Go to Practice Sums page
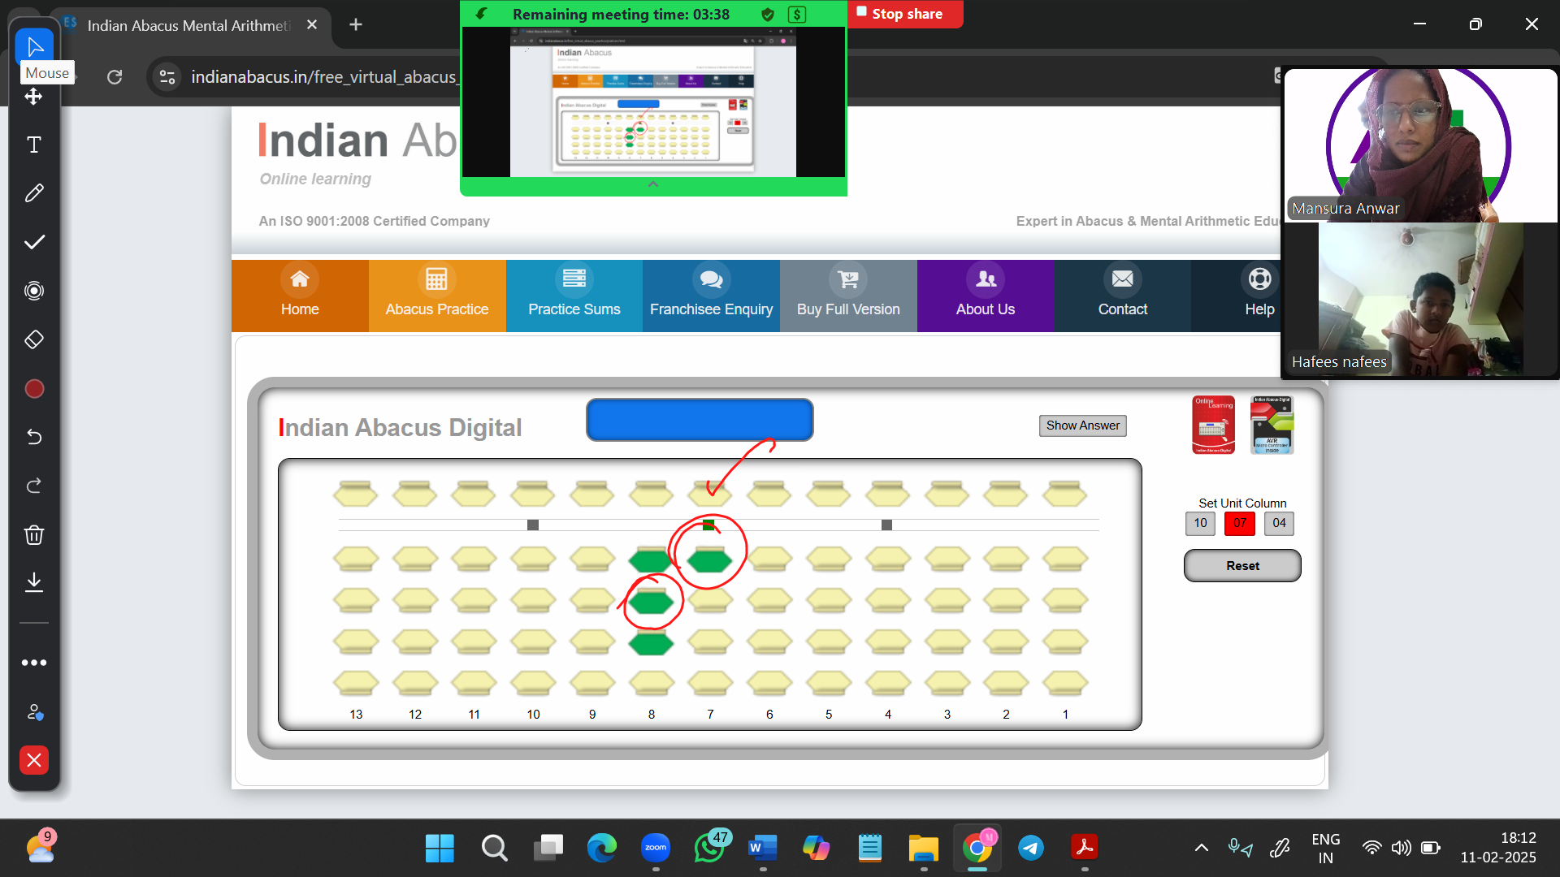This screenshot has height=877, width=1560. click(574, 296)
